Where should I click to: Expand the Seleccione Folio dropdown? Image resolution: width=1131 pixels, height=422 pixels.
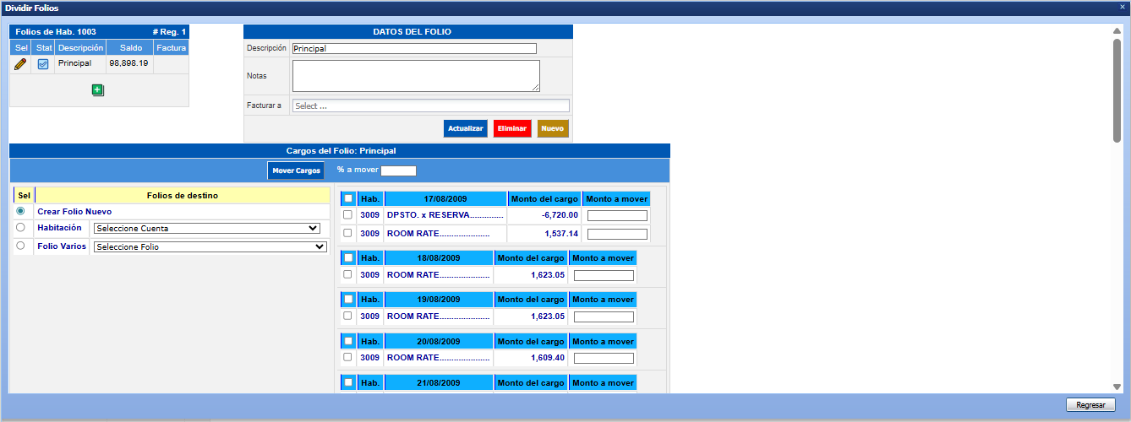click(x=210, y=246)
